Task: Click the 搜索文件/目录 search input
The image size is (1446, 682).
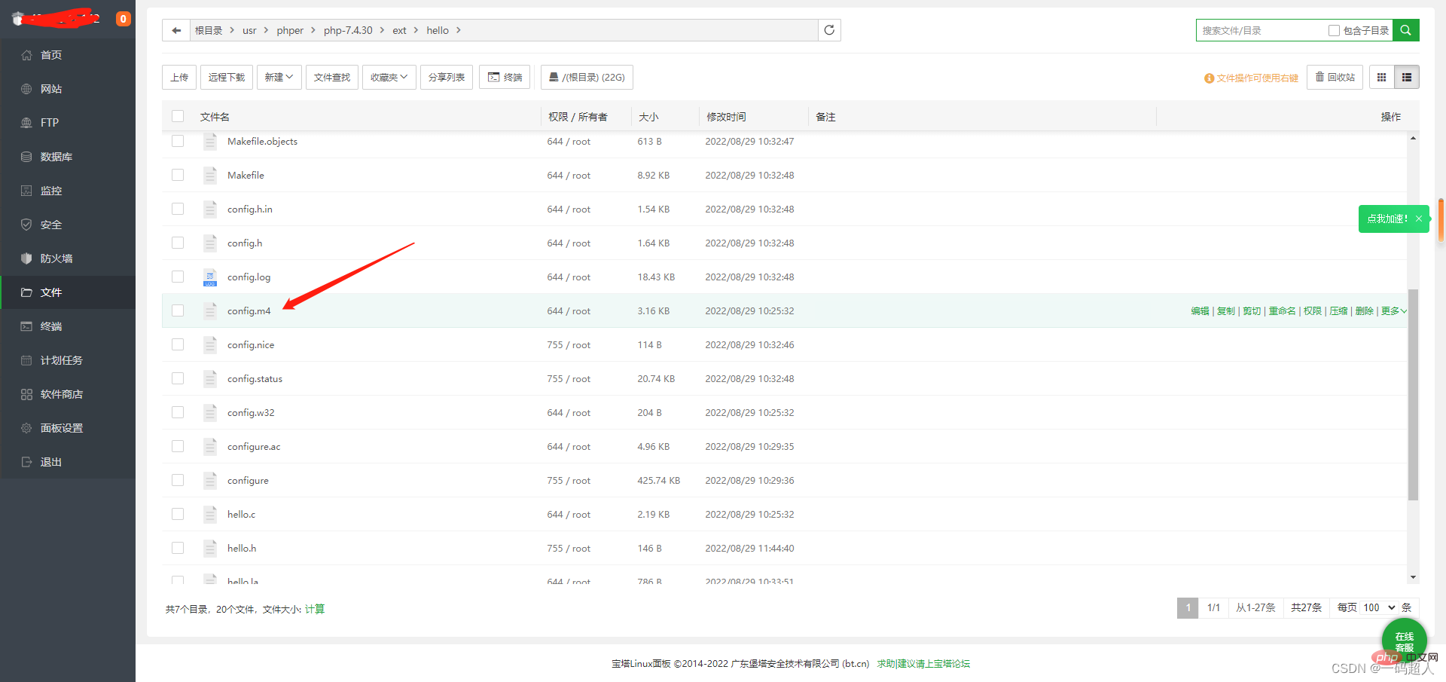Action: pos(1262,31)
